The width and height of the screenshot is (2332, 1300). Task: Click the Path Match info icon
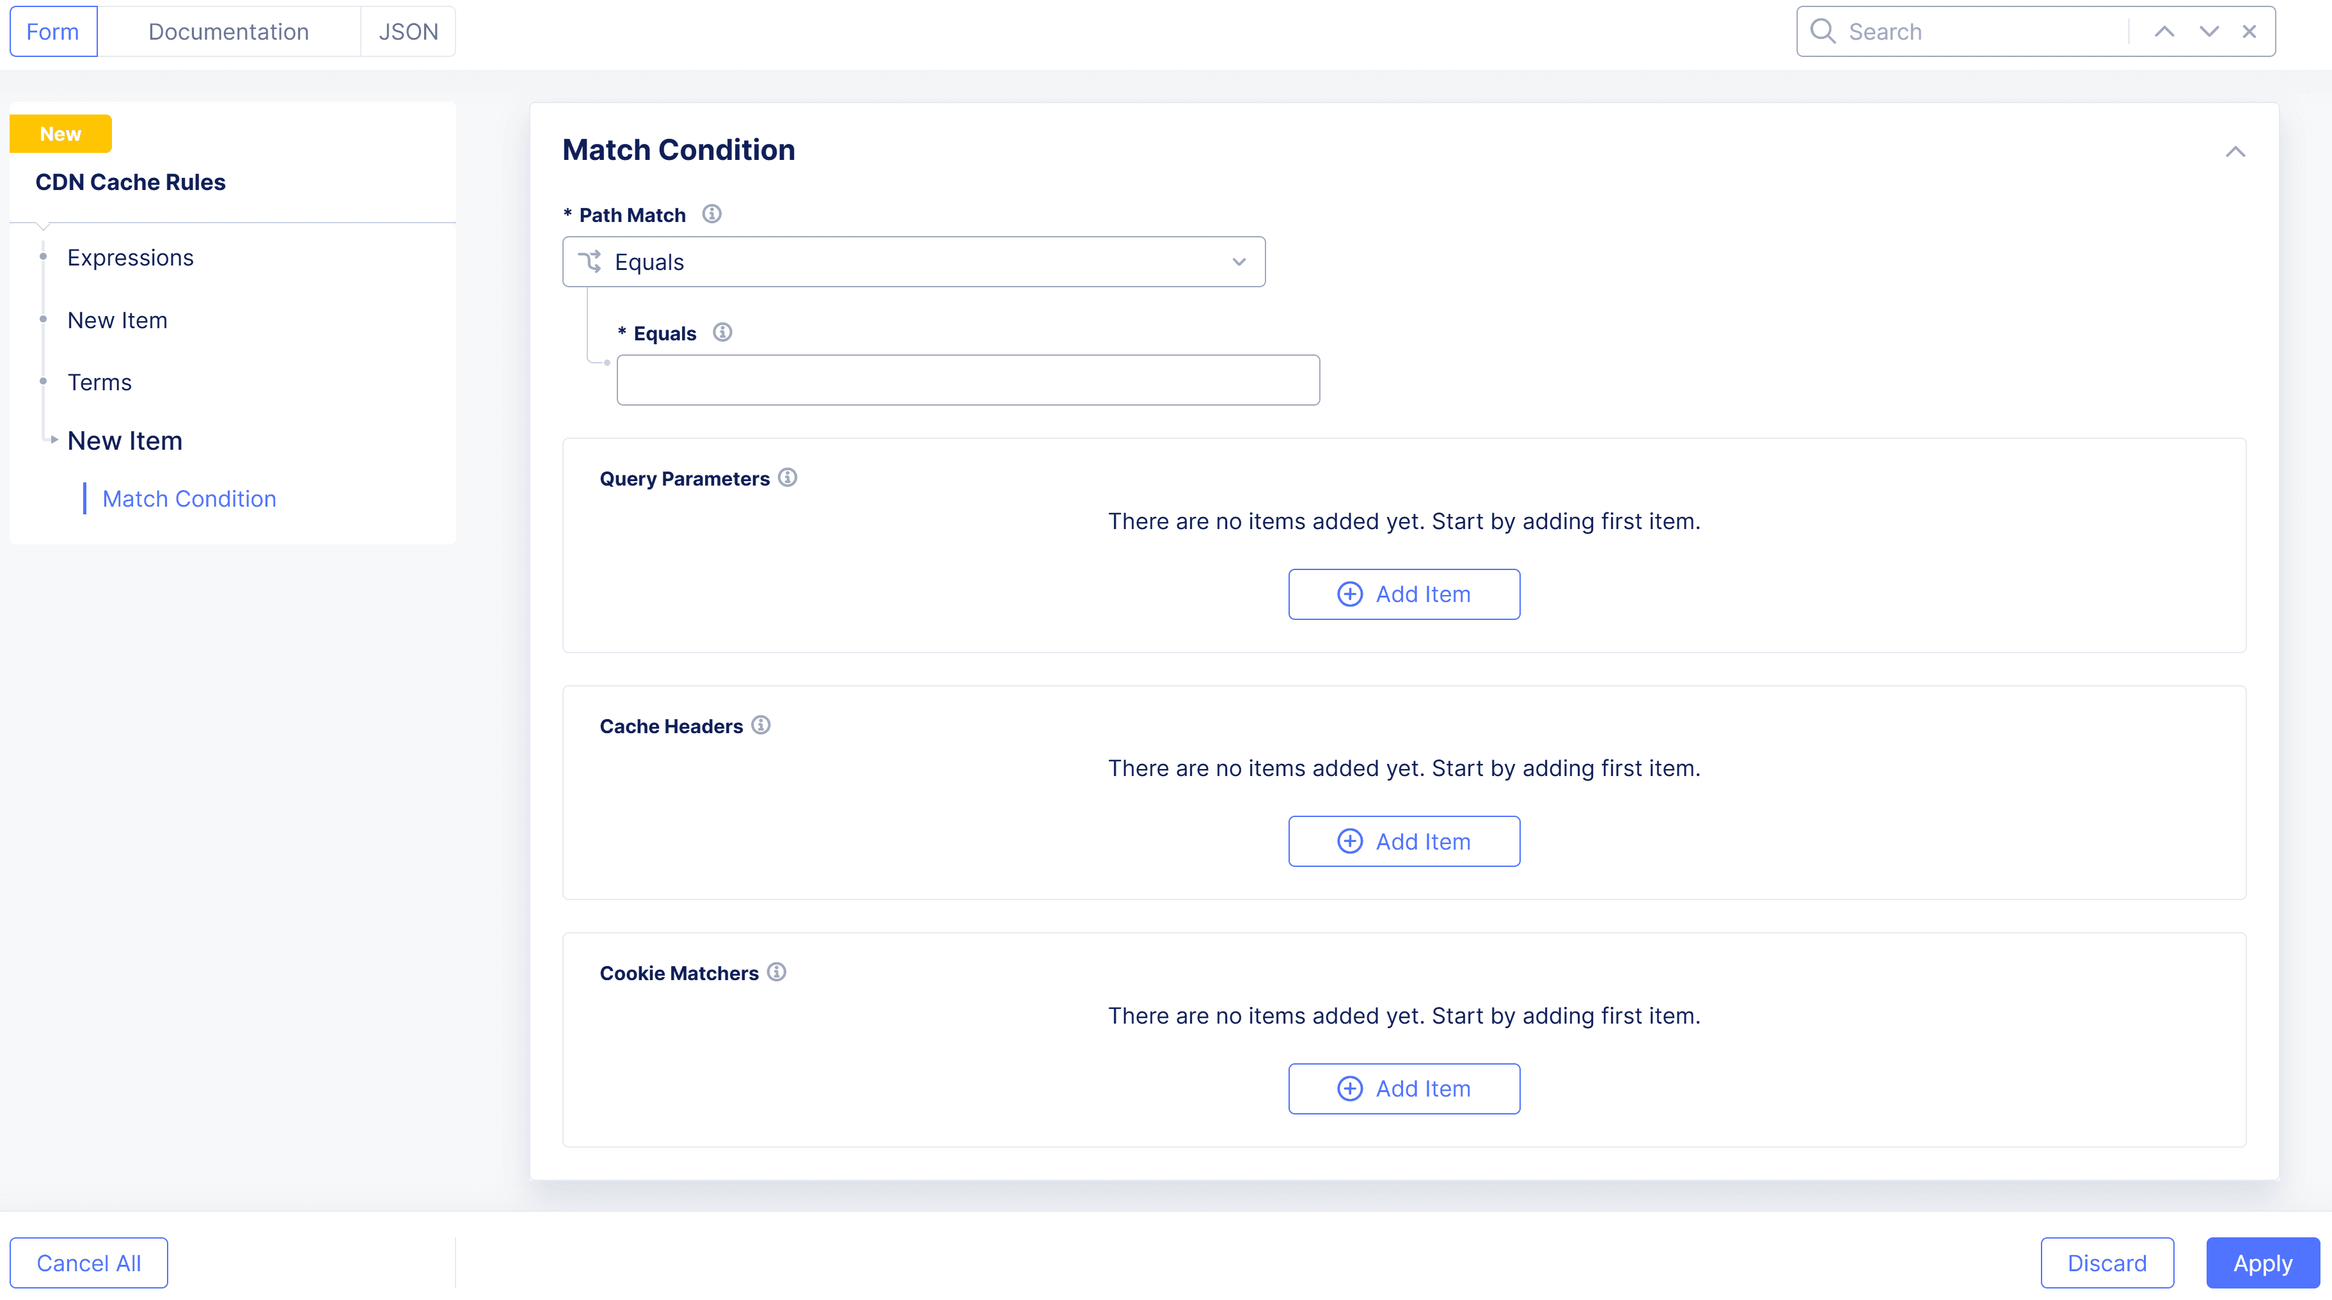pos(711,214)
